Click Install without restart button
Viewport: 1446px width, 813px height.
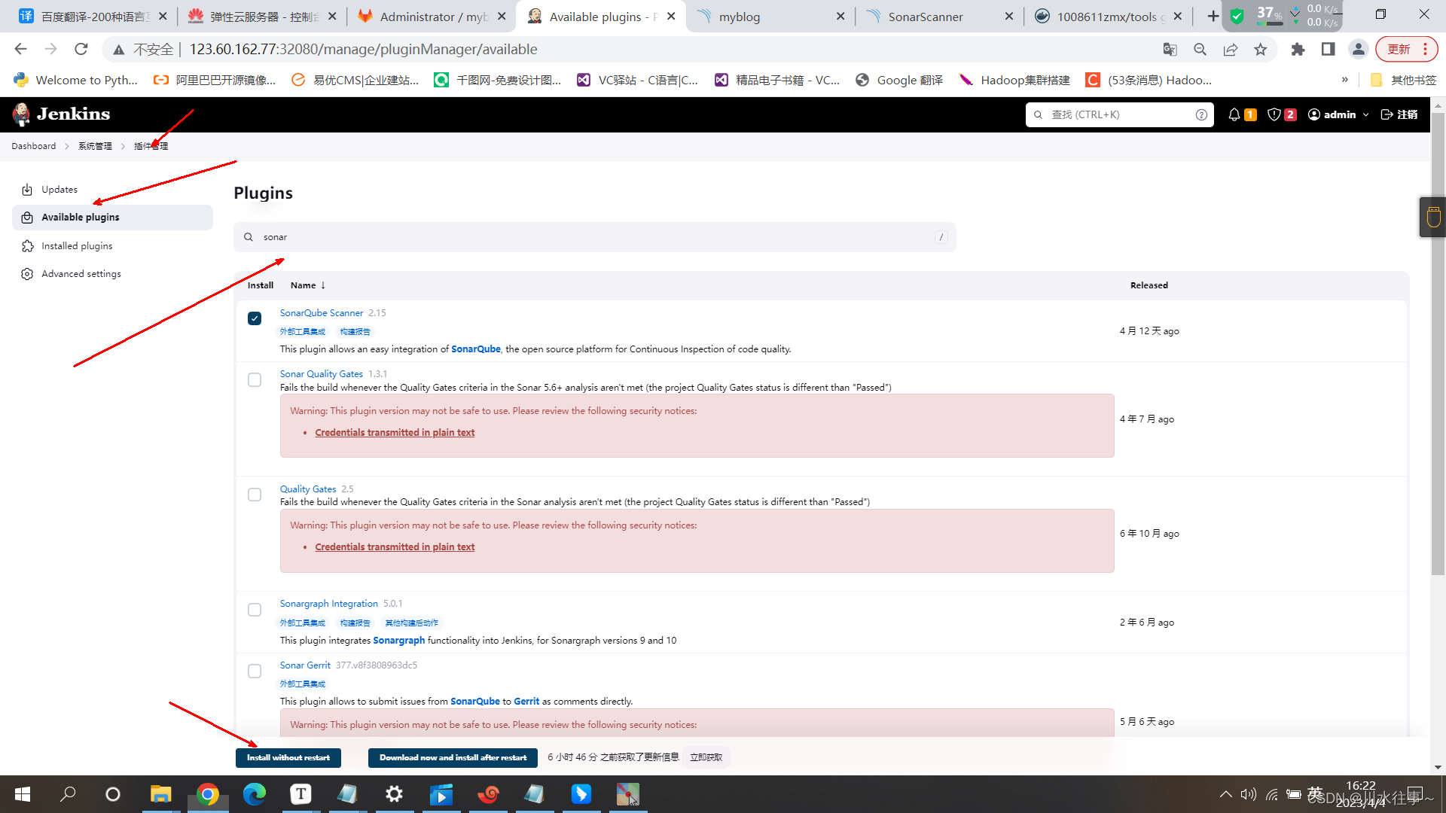tap(288, 757)
